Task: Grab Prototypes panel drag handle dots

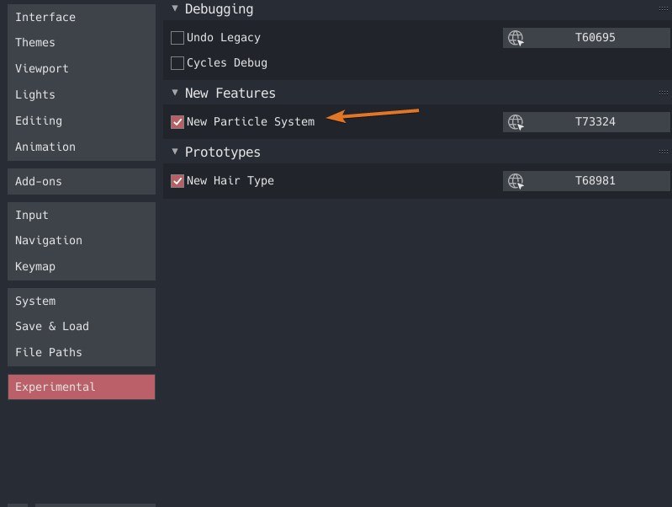Action: tap(664, 152)
